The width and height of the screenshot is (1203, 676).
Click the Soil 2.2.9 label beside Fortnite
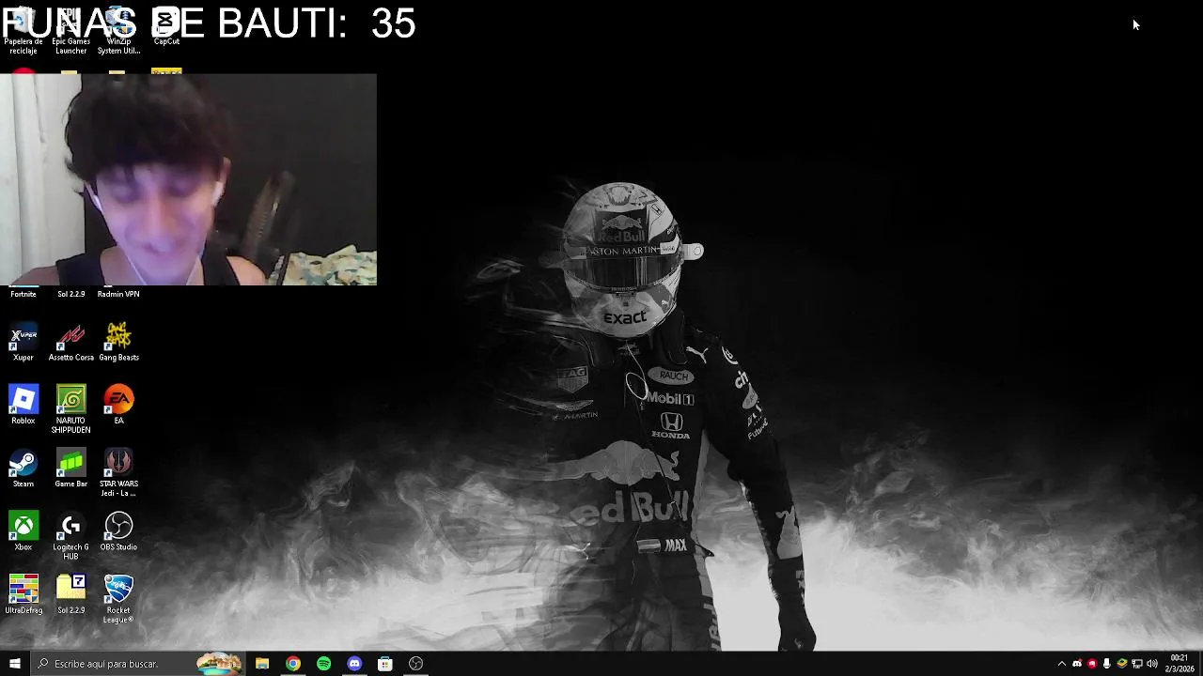pos(70,294)
